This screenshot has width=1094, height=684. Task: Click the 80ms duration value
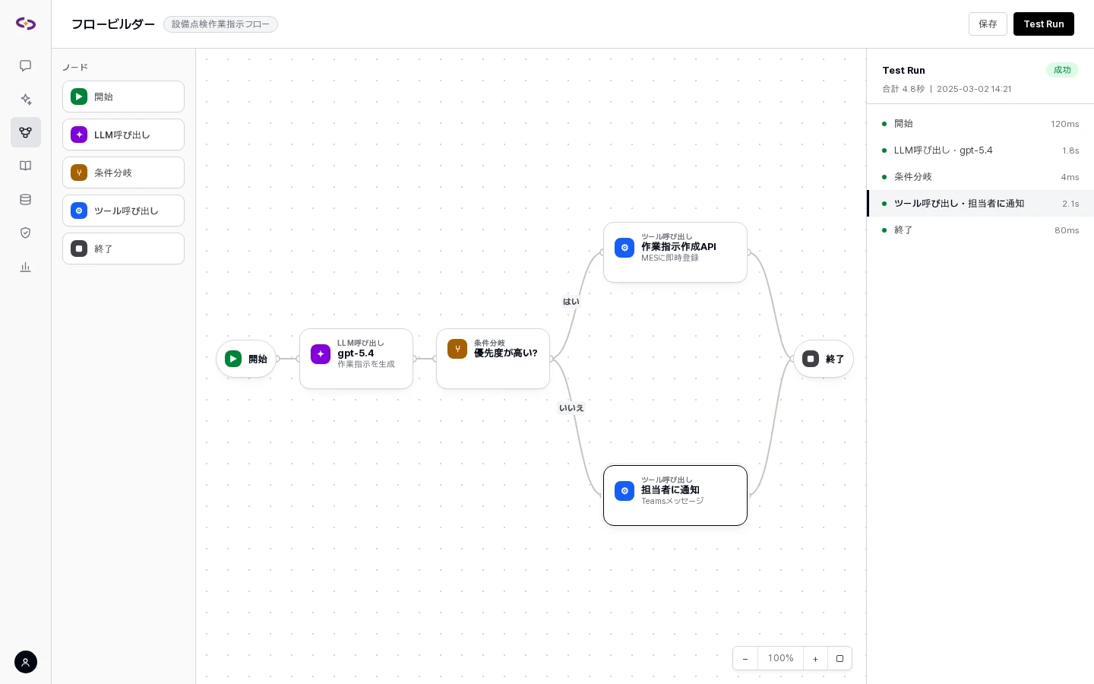1067,230
